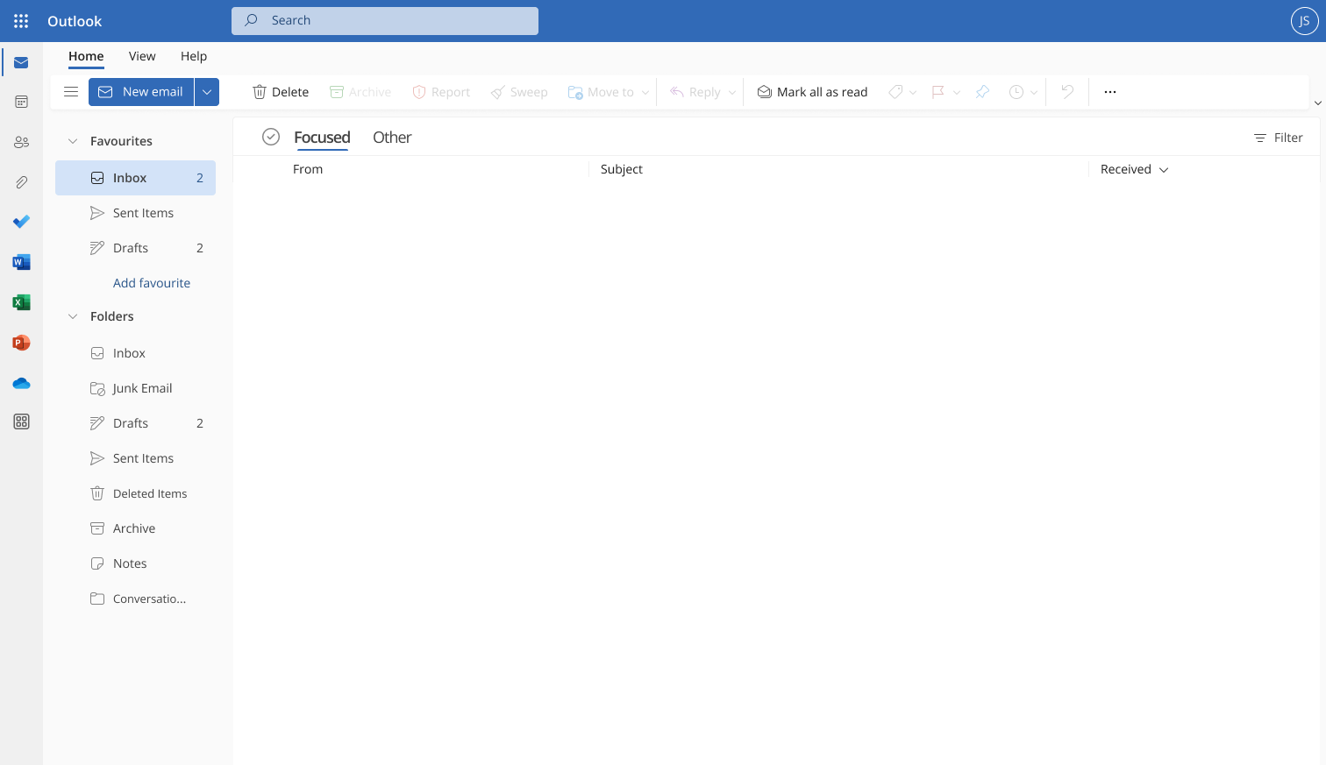Switch to the View ribbon tab

(142, 56)
